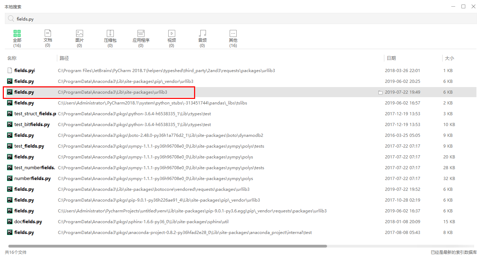Click path ending in pandas\_libs\tslibs
481x258 pixels.
[153, 103]
